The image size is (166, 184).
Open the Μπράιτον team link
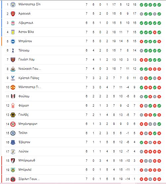[x=25, y=41]
